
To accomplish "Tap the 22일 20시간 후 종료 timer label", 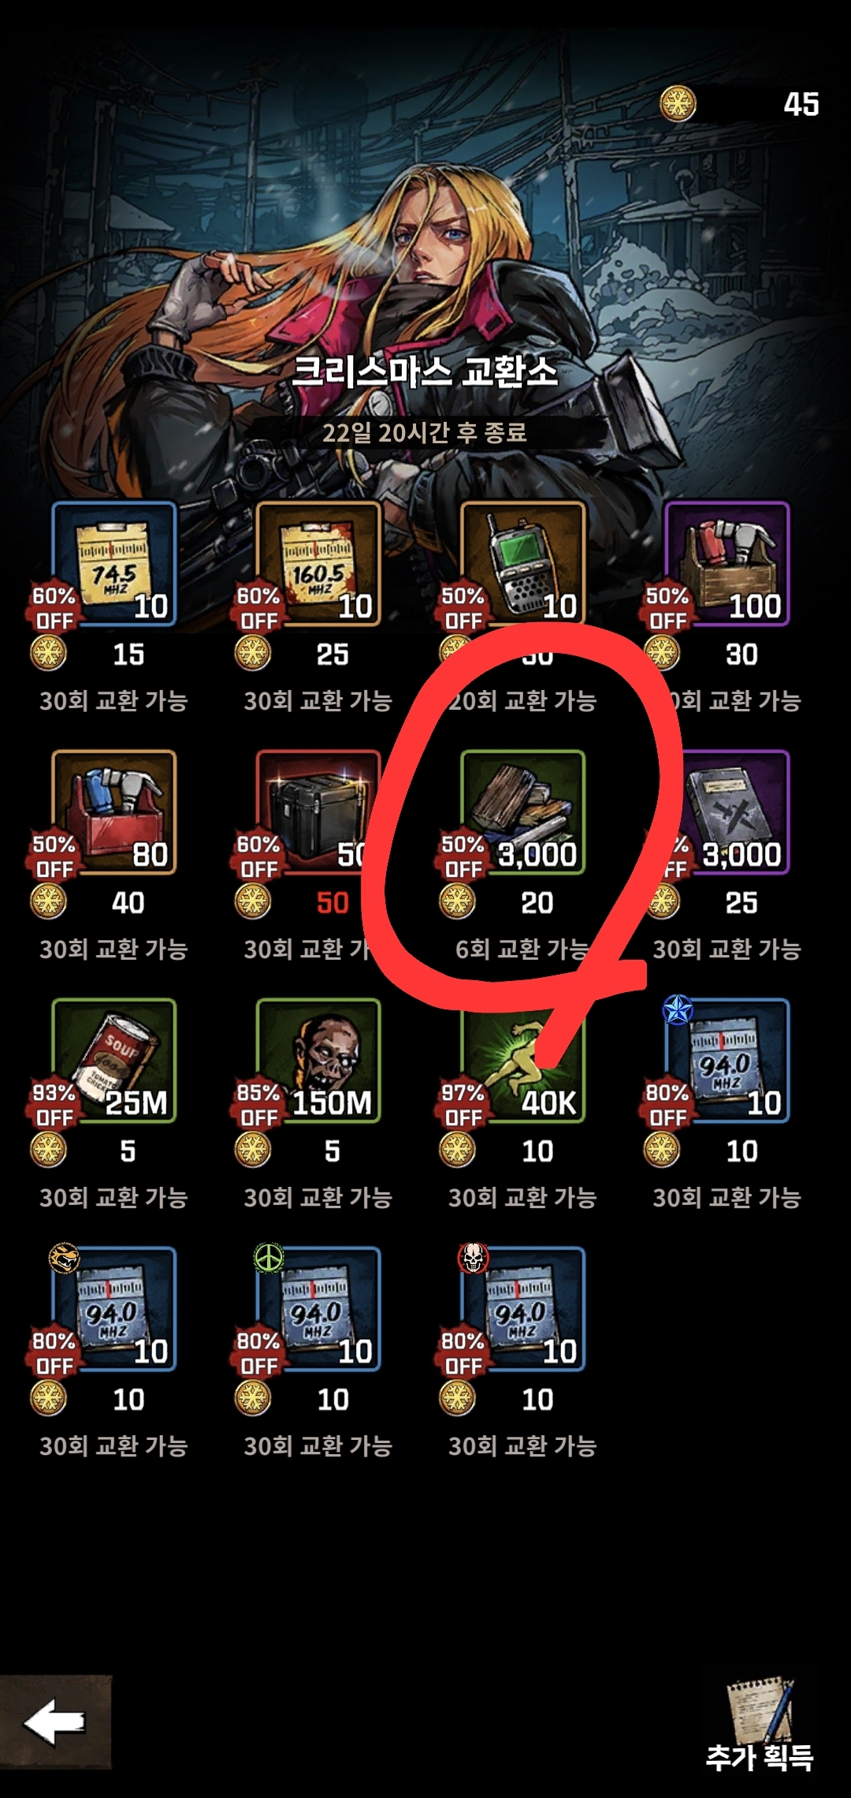I will pos(425,432).
